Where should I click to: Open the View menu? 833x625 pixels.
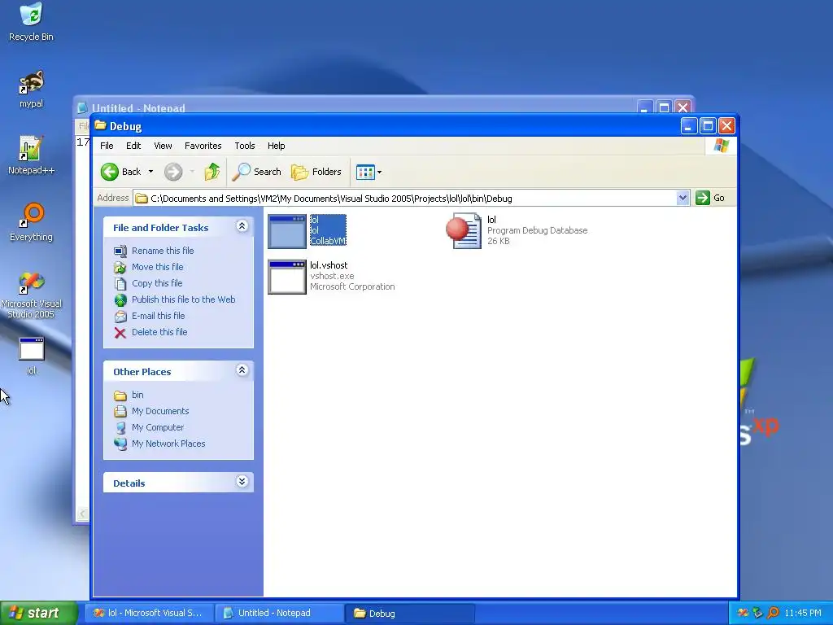[163, 146]
